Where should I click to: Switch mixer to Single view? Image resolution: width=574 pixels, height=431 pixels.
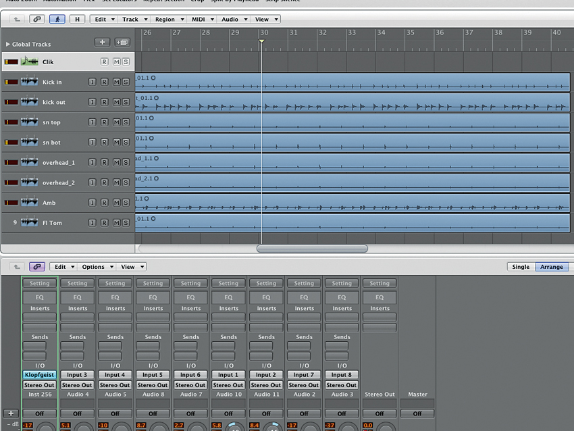pos(521,267)
